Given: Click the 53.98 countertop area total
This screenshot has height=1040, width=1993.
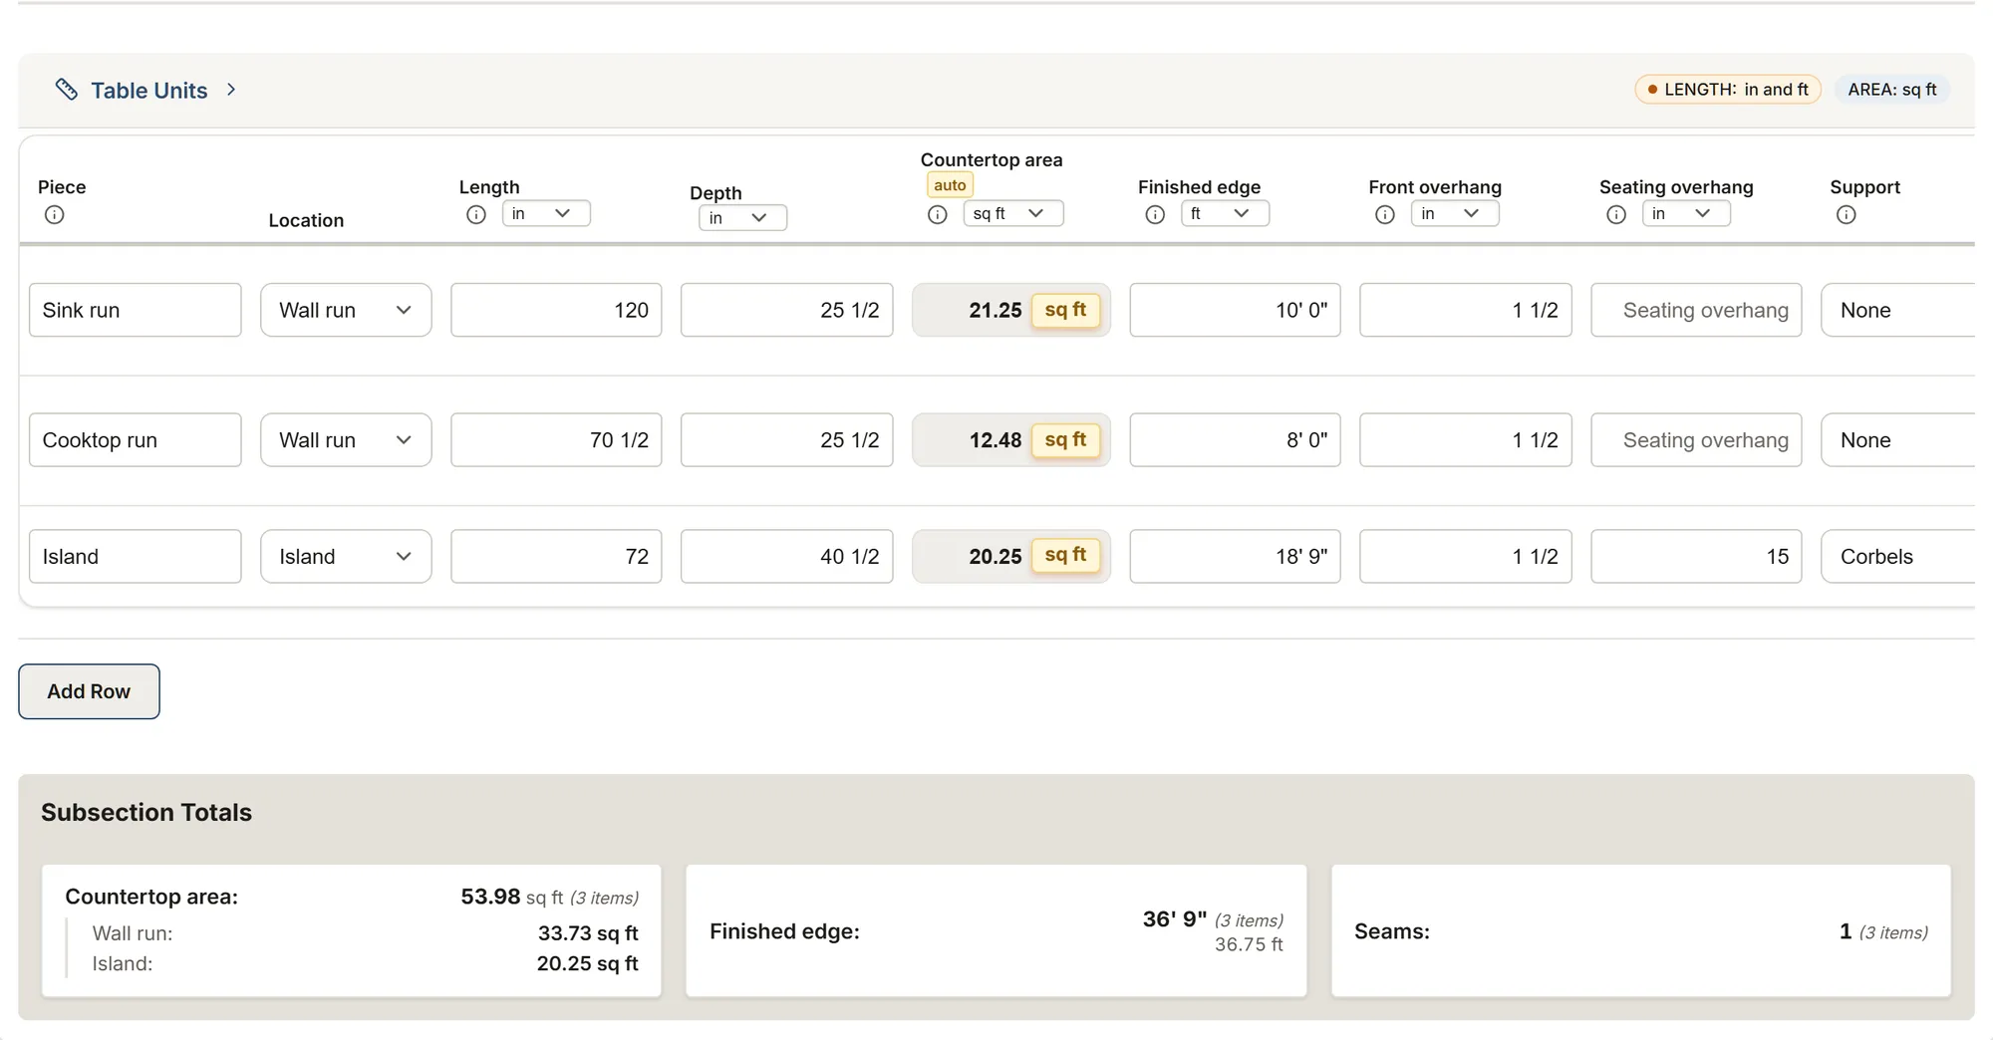Looking at the screenshot, I should pyautogui.click(x=490, y=897).
